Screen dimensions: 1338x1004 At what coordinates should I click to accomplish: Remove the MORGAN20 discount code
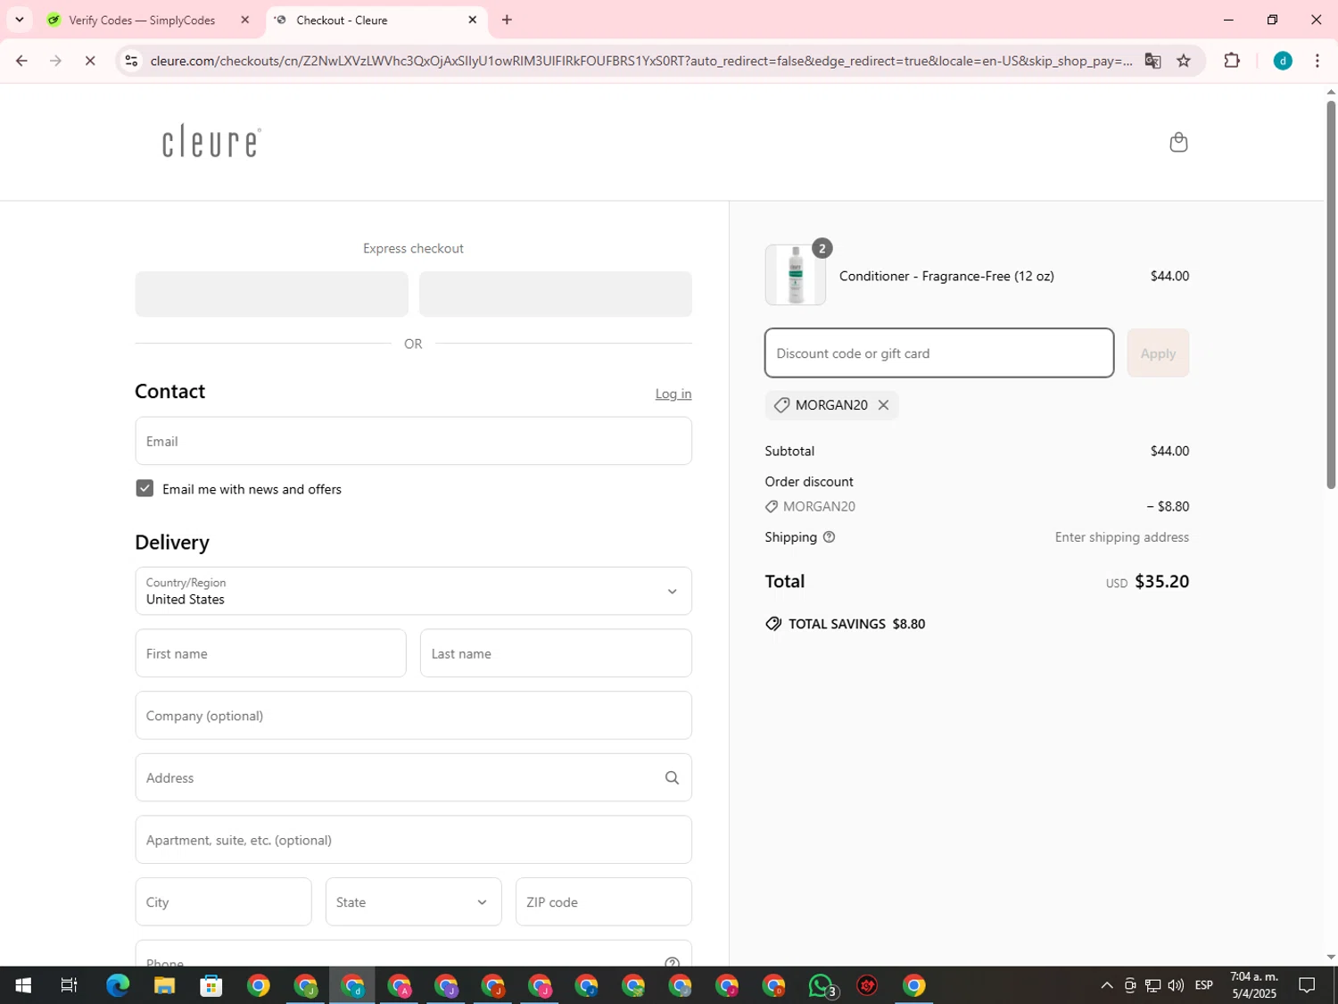coord(883,405)
